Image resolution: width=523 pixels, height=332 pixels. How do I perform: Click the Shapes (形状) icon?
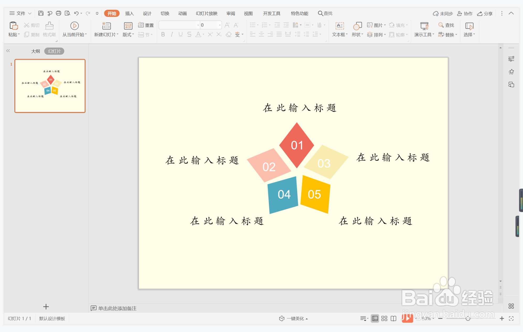pyautogui.click(x=357, y=26)
